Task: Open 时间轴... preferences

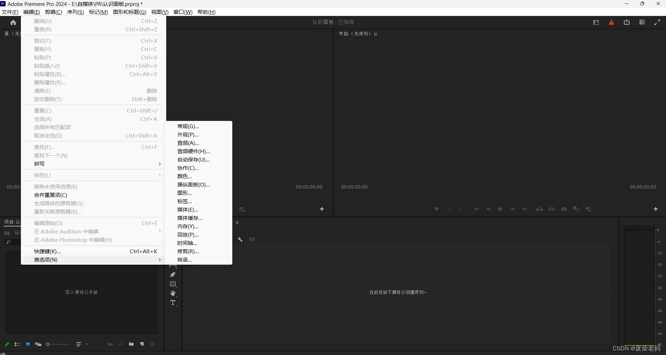Action: 198,243
